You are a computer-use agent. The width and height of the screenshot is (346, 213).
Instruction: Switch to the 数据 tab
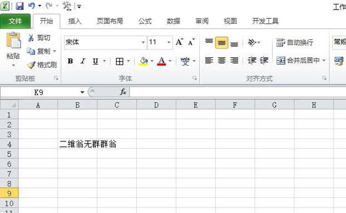(x=174, y=21)
